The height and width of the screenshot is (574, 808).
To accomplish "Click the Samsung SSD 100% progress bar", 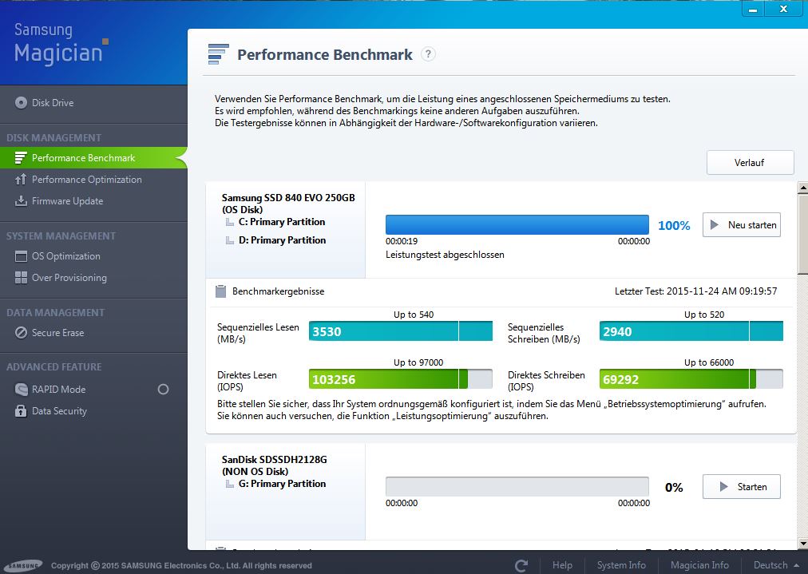I will [x=517, y=225].
